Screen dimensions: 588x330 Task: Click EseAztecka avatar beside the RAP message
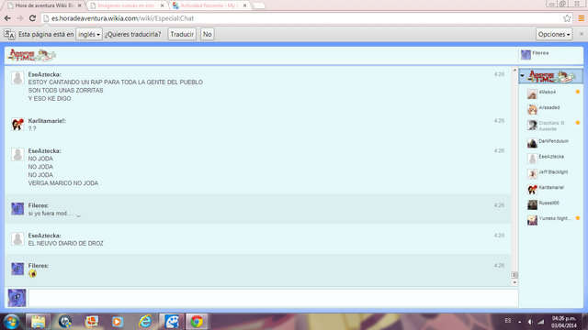point(17,78)
